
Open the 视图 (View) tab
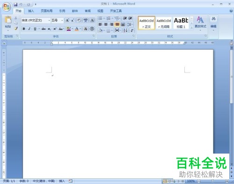click(100, 11)
